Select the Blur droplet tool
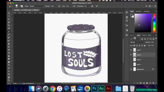The image size is (164, 92). [x=9, y=56]
